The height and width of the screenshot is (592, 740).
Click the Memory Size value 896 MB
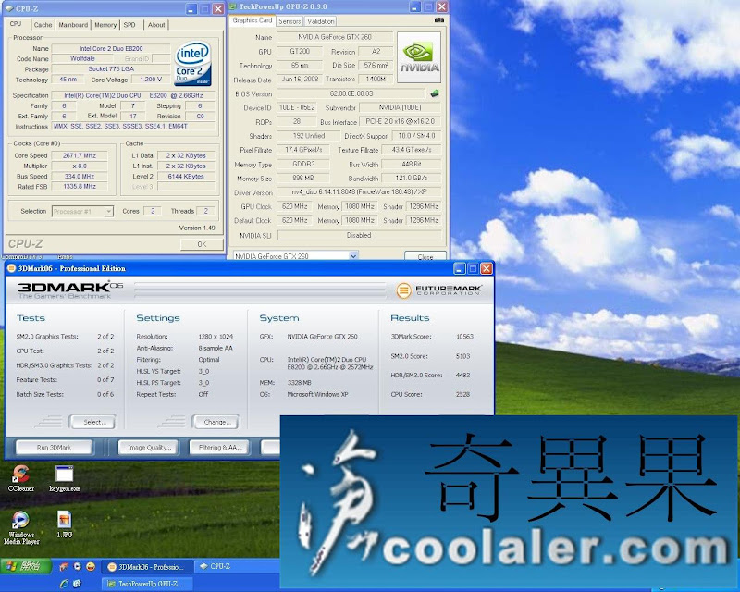click(x=302, y=178)
